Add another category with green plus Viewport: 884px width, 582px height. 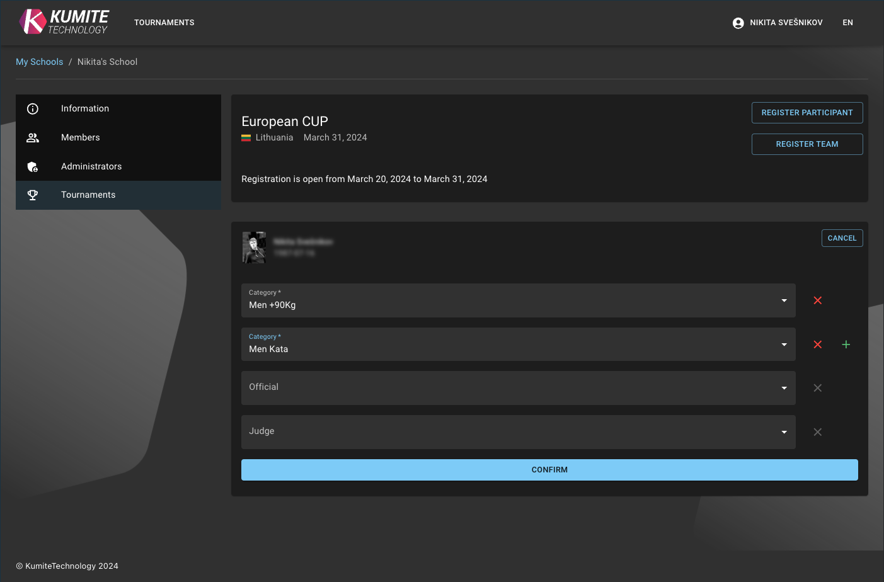(846, 345)
